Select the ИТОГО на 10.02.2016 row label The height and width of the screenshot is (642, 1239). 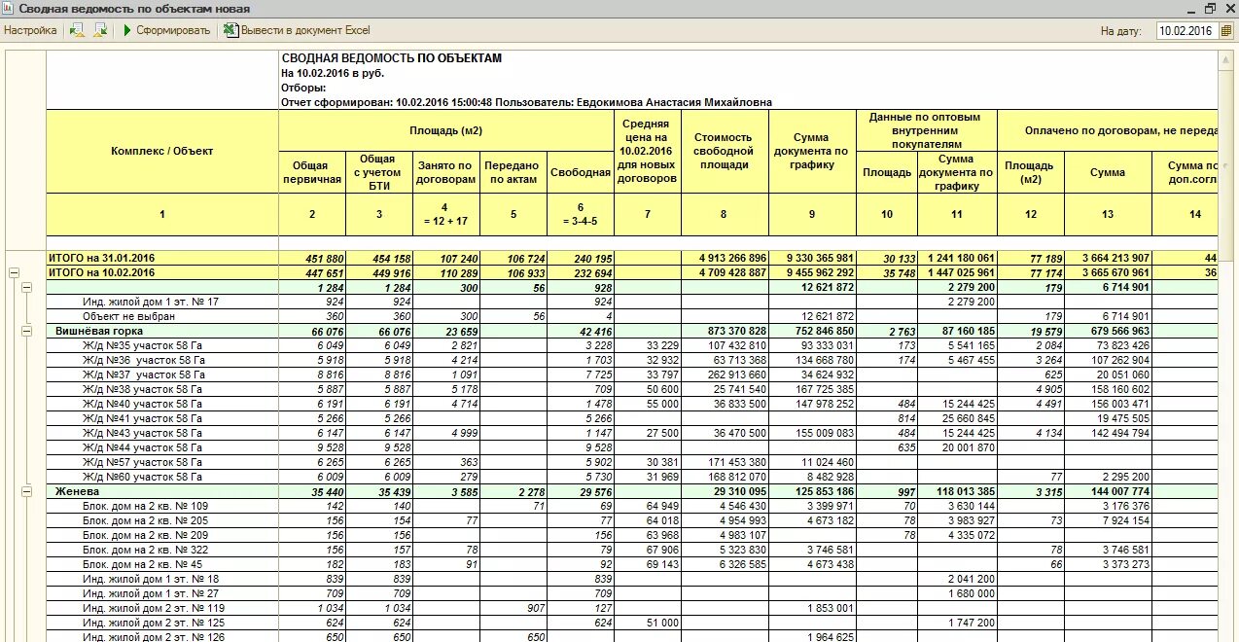(102, 272)
